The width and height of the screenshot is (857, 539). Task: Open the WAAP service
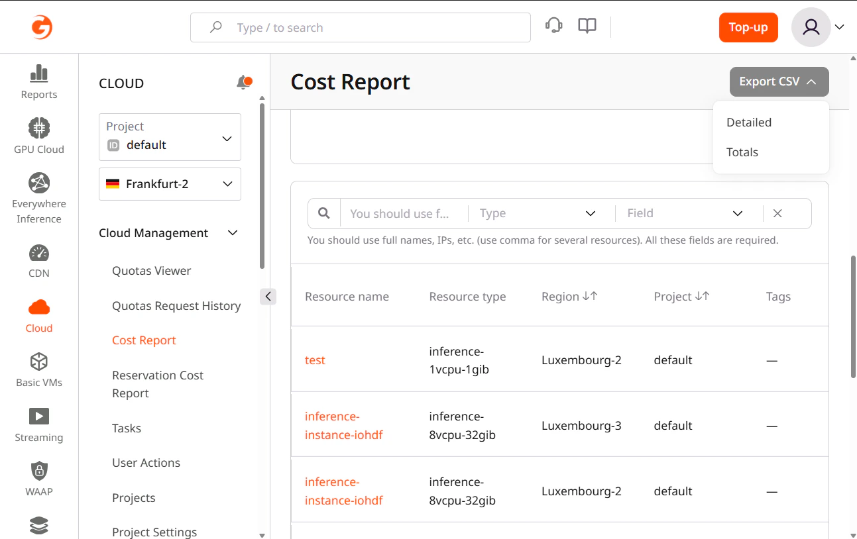38,478
